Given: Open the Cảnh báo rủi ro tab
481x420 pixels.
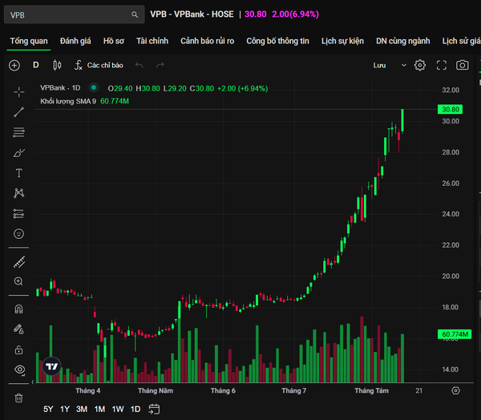Looking at the screenshot, I should click(x=208, y=41).
